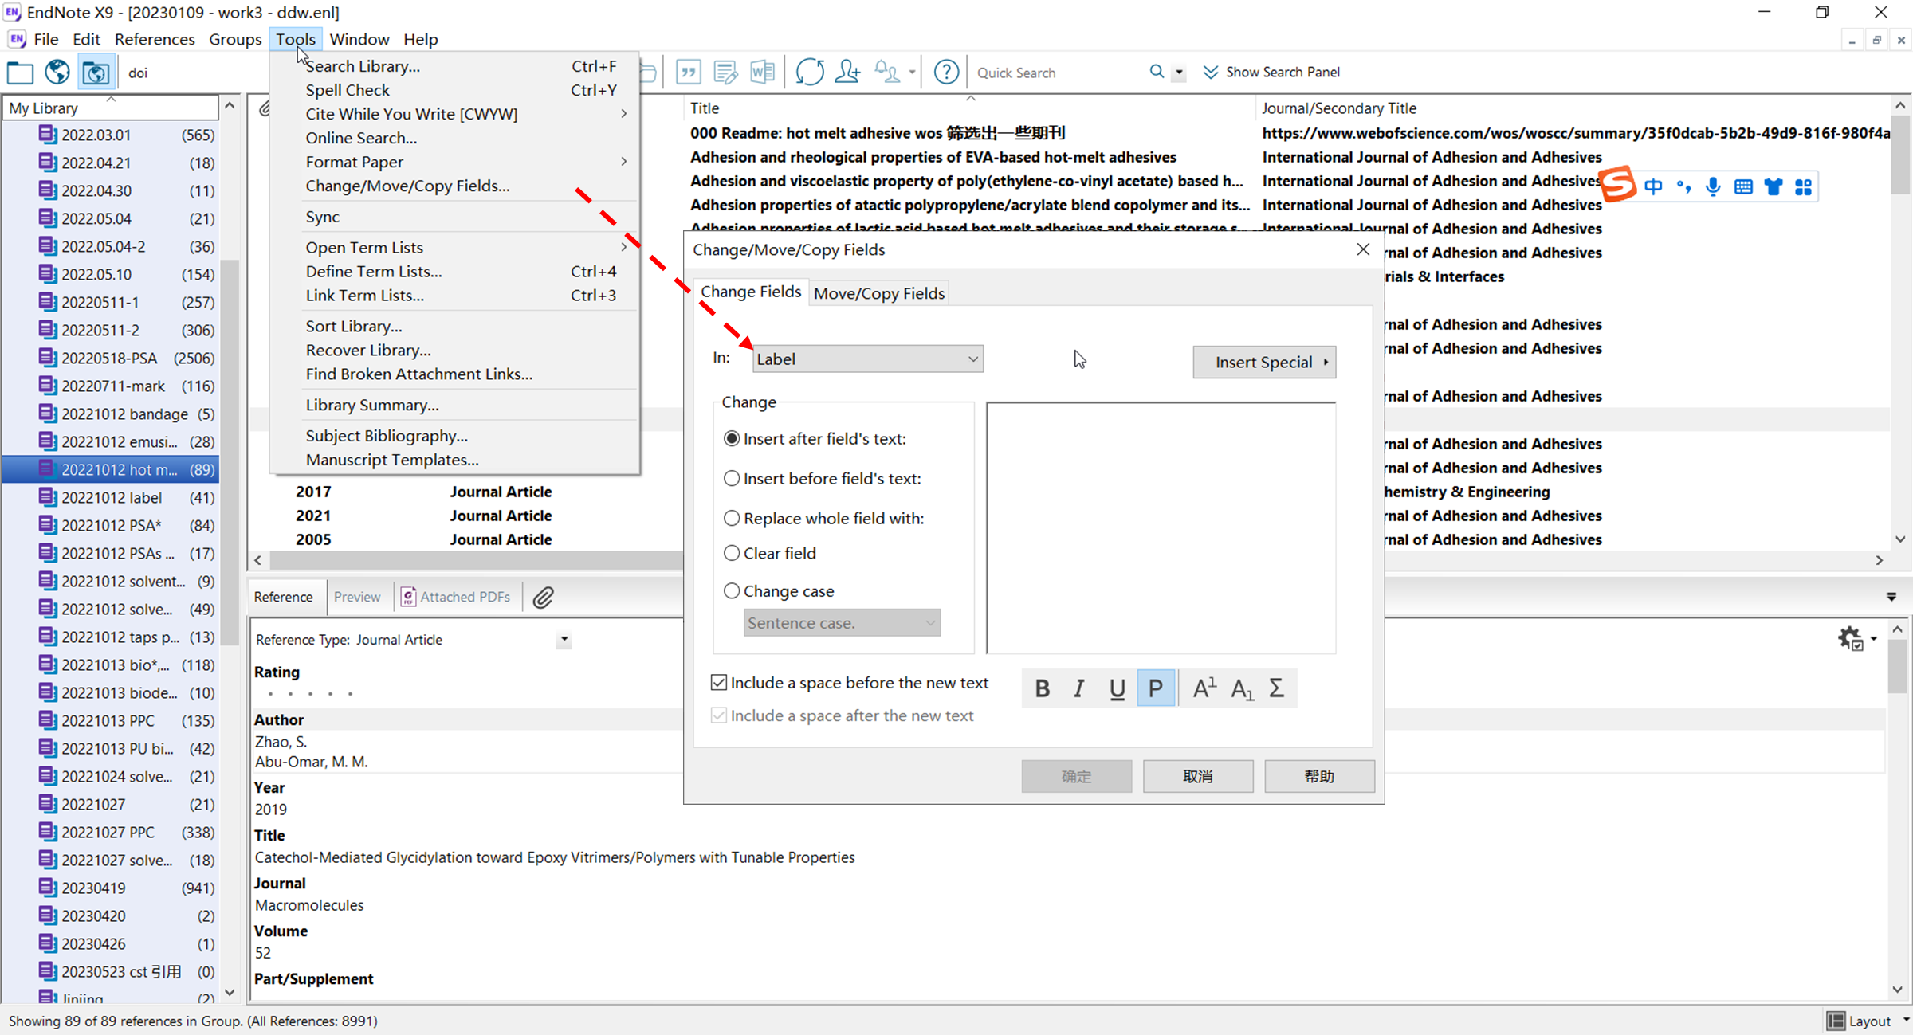The width and height of the screenshot is (1913, 1035).
Task: Select Insert before field's text radio
Action: click(731, 479)
